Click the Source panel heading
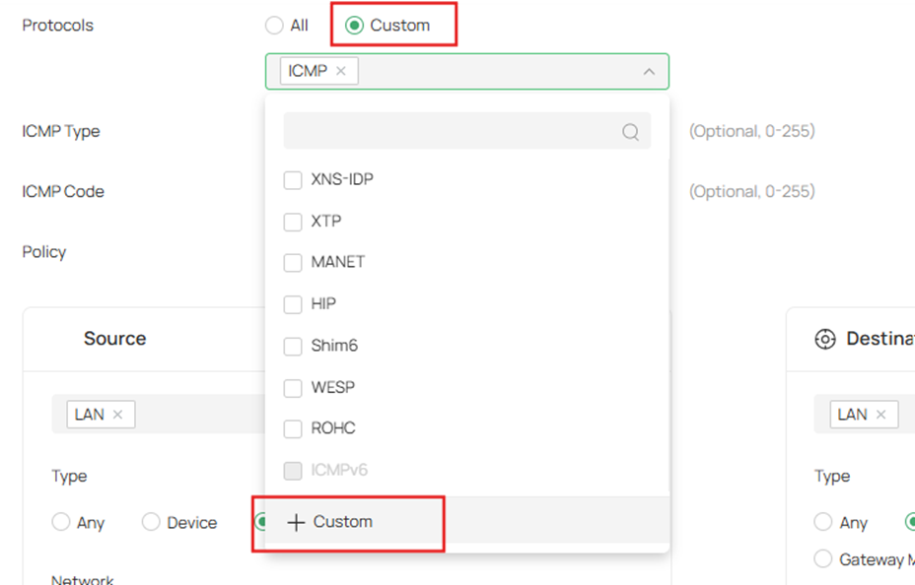 pyautogui.click(x=115, y=339)
